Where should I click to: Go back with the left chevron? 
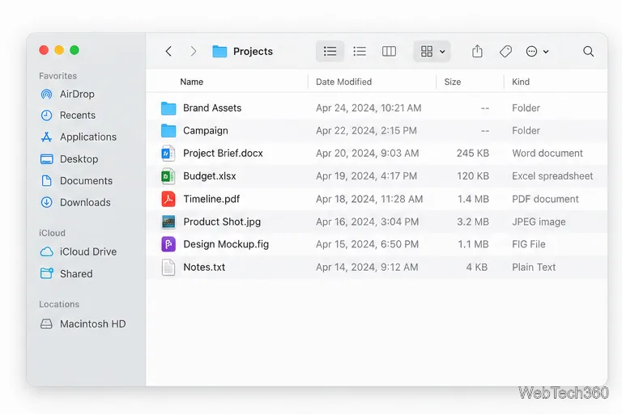tap(168, 51)
